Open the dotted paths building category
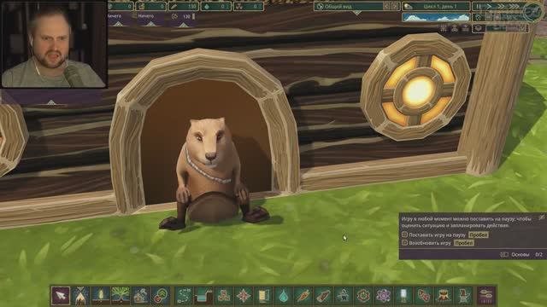 coord(184,296)
